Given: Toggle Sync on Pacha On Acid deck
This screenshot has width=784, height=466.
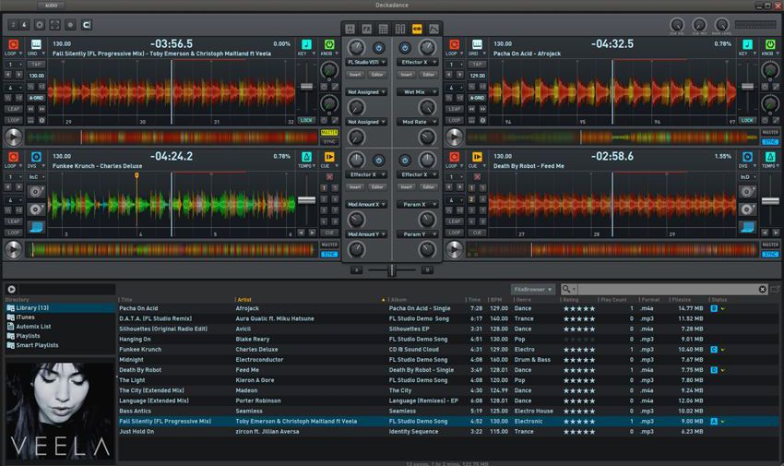Looking at the screenshot, I should [770, 142].
